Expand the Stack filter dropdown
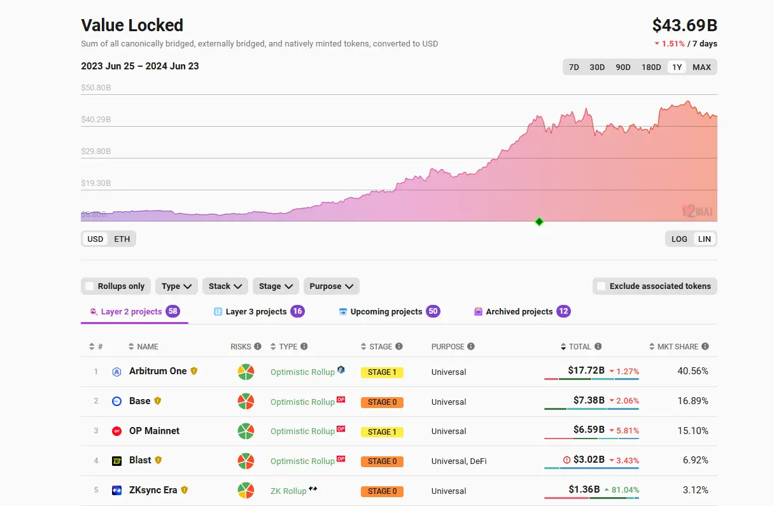Image resolution: width=774 pixels, height=506 pixels. pos(225,286)
